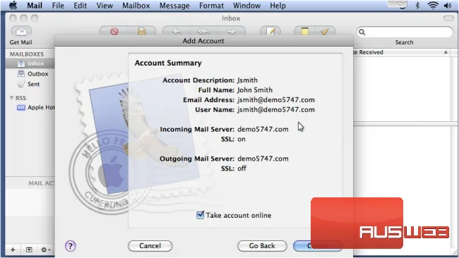The image size is (459, 258).
Task: Click the Cancel button
Action: tap(150, 246)
